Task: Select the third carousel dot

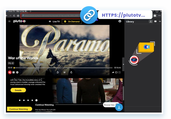Action: 28,100
